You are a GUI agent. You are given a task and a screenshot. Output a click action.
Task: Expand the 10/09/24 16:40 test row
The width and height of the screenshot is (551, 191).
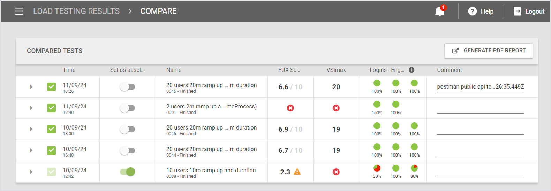click(31, 150)
